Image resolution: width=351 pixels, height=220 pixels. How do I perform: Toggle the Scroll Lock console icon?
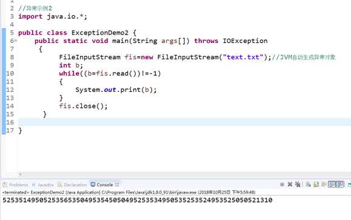pyautogui.click(x=316, y=184)
